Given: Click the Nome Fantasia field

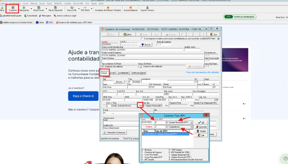Looking at the screenshot, I should point(153,61).
